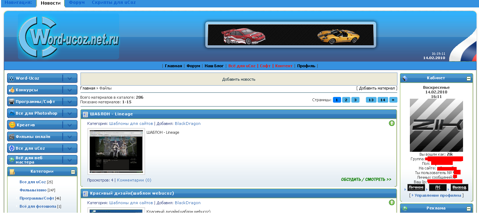
Task: Open Главная in the top menu
Action: pyautogui.click(x=173, y=66)
